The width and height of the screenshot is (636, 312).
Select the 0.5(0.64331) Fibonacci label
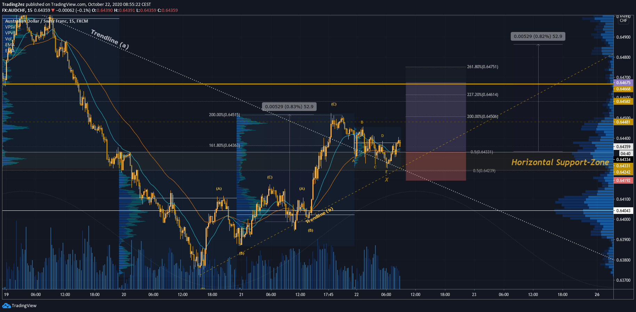[x=482, y=152]
